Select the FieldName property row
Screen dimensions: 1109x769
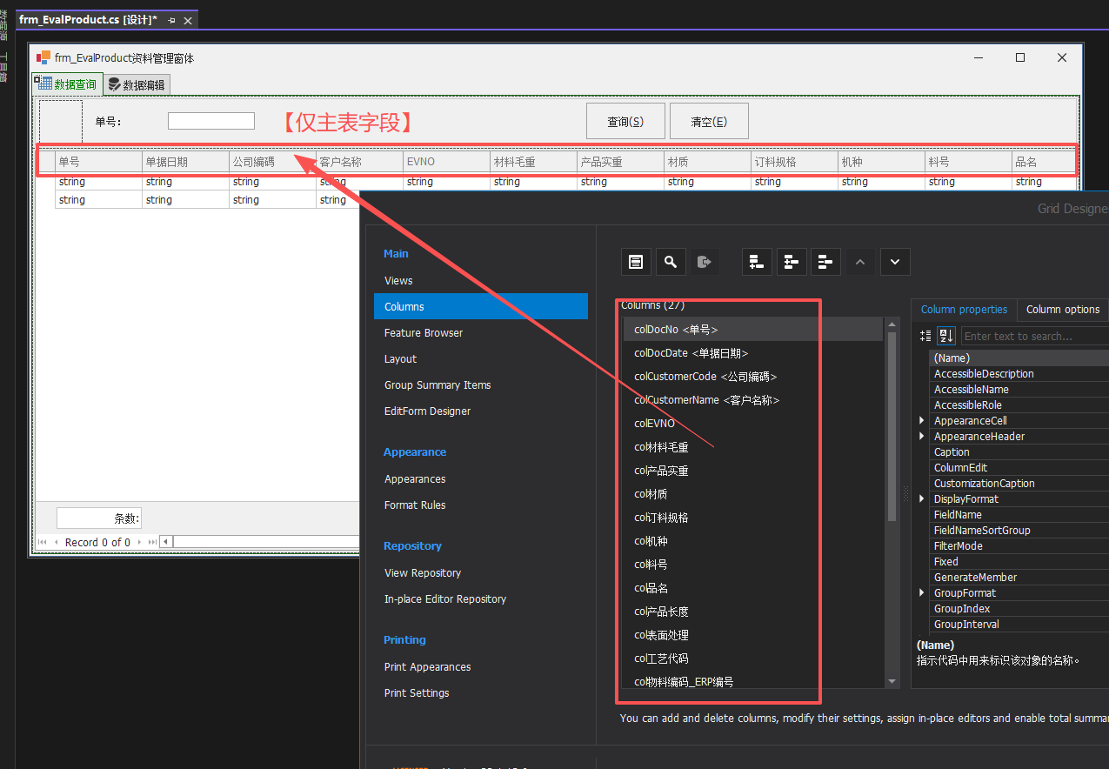[x=1019, y=514]
